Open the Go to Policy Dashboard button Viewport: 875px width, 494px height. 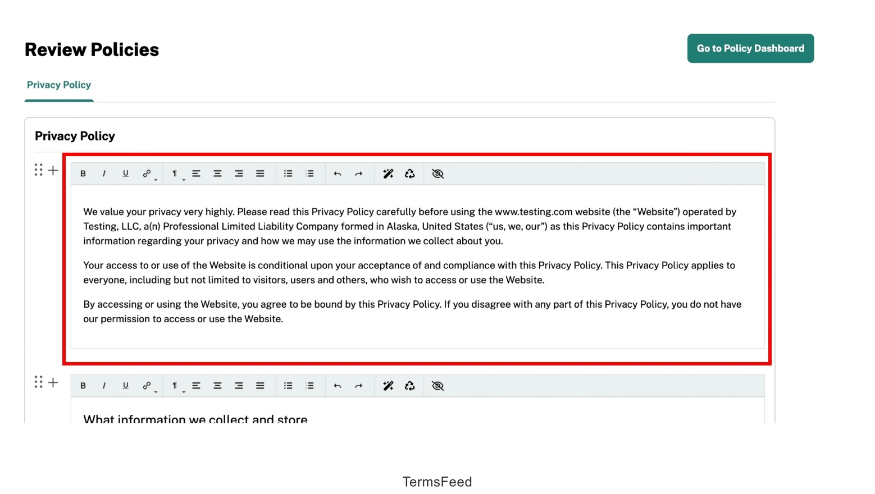[x=750, y=48]
